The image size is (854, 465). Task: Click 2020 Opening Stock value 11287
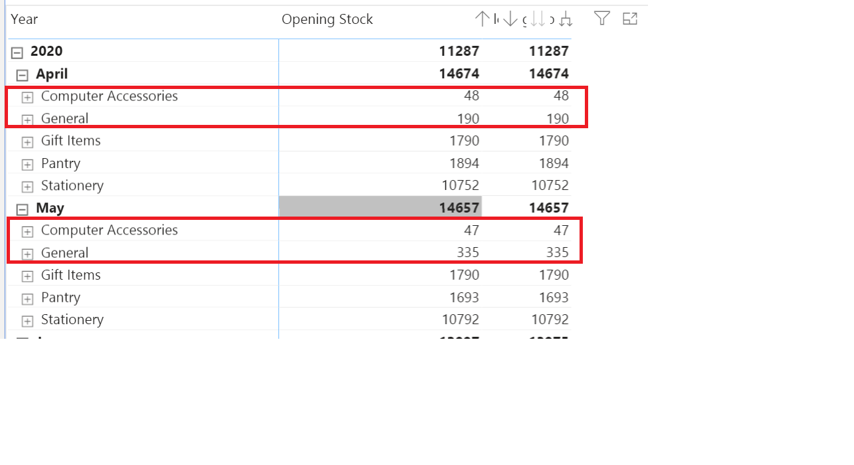tap(459, 50)
